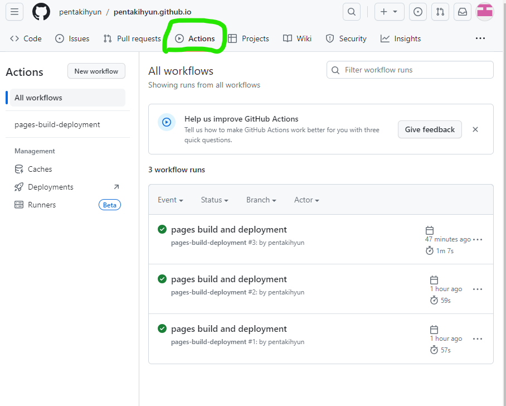This screenshot has width=506, height=406.
Task: Switch to the Insights tab
Action: point(401,38)
